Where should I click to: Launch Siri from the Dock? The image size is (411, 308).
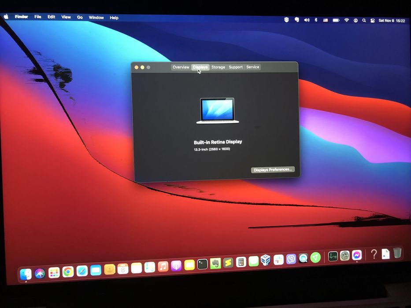coord(40,273)
